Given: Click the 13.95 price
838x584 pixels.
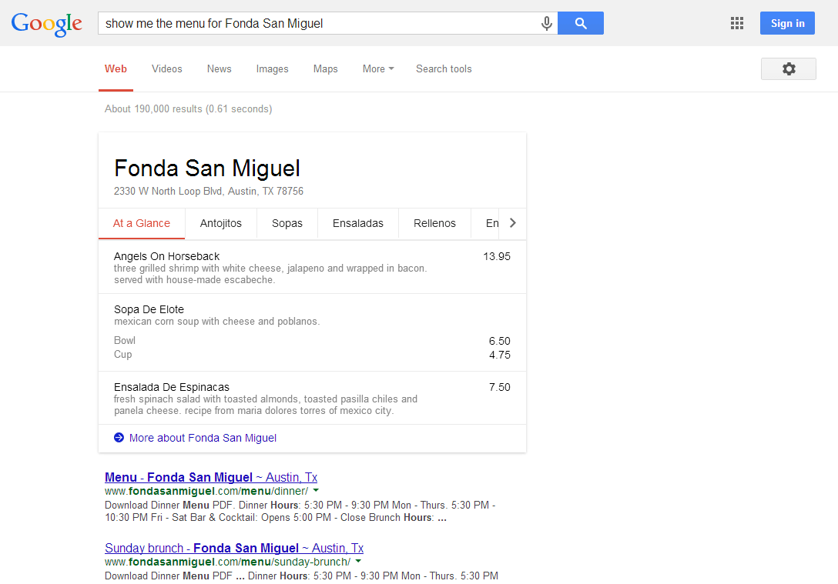Looking at the screenshot, I should click(x=497, y=256).
